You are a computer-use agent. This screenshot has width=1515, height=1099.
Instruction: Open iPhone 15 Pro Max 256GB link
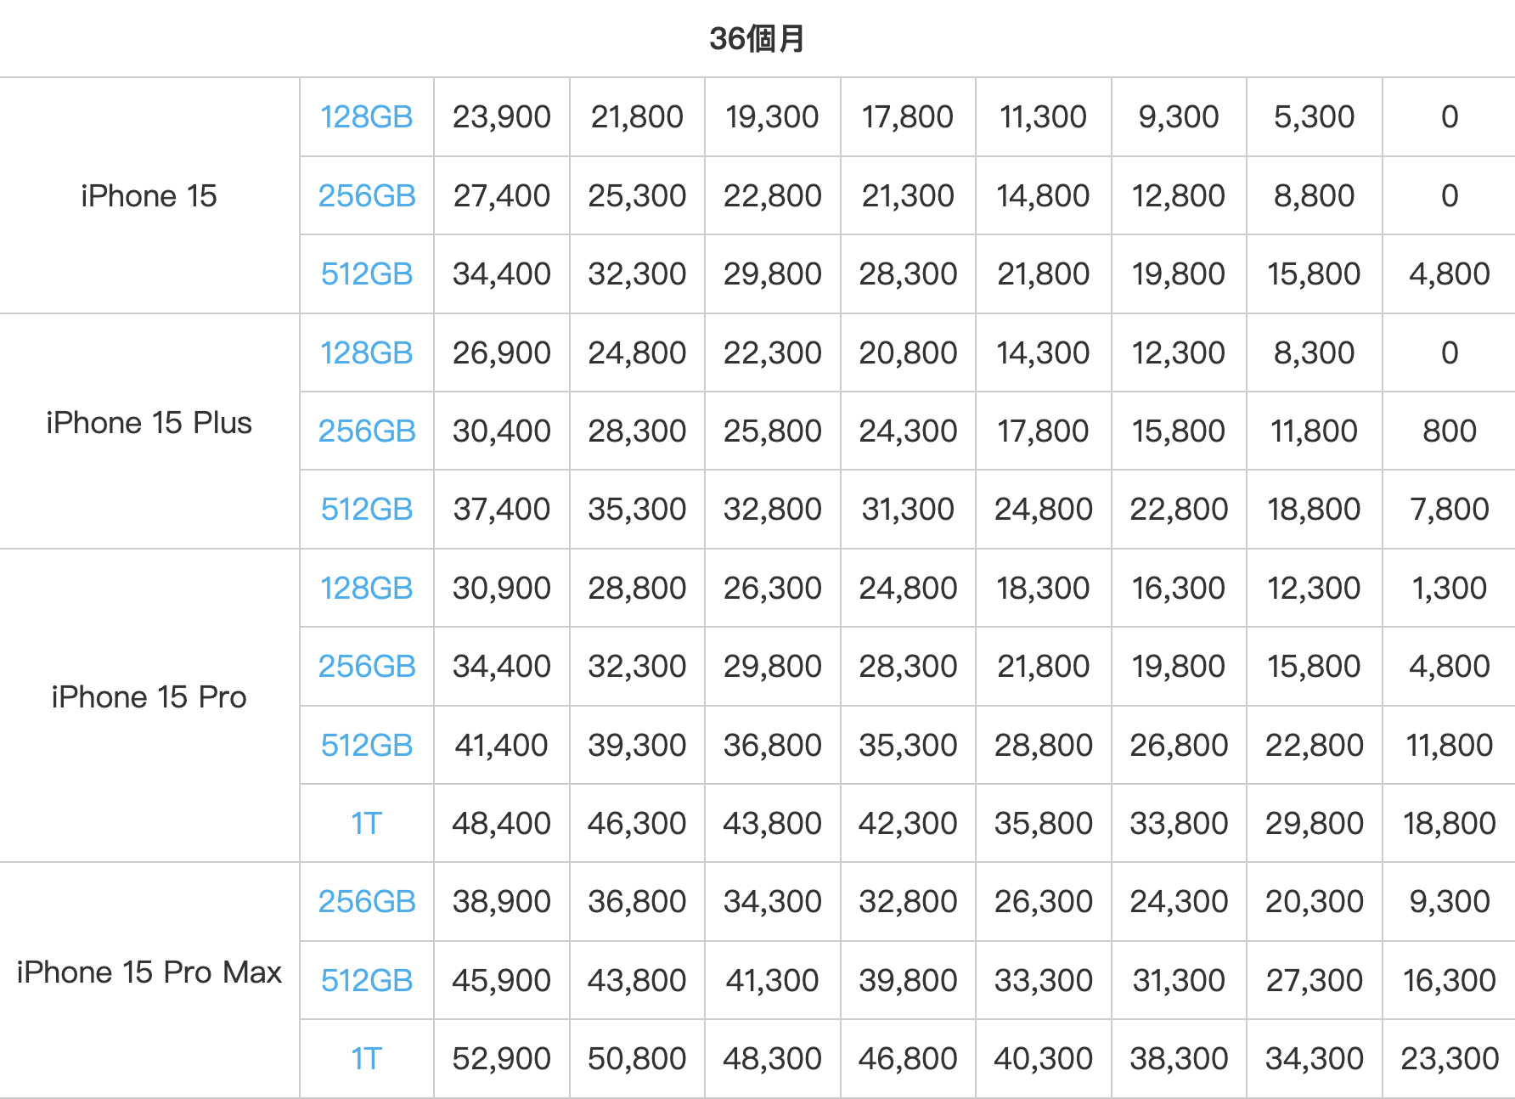pos(366,902)
